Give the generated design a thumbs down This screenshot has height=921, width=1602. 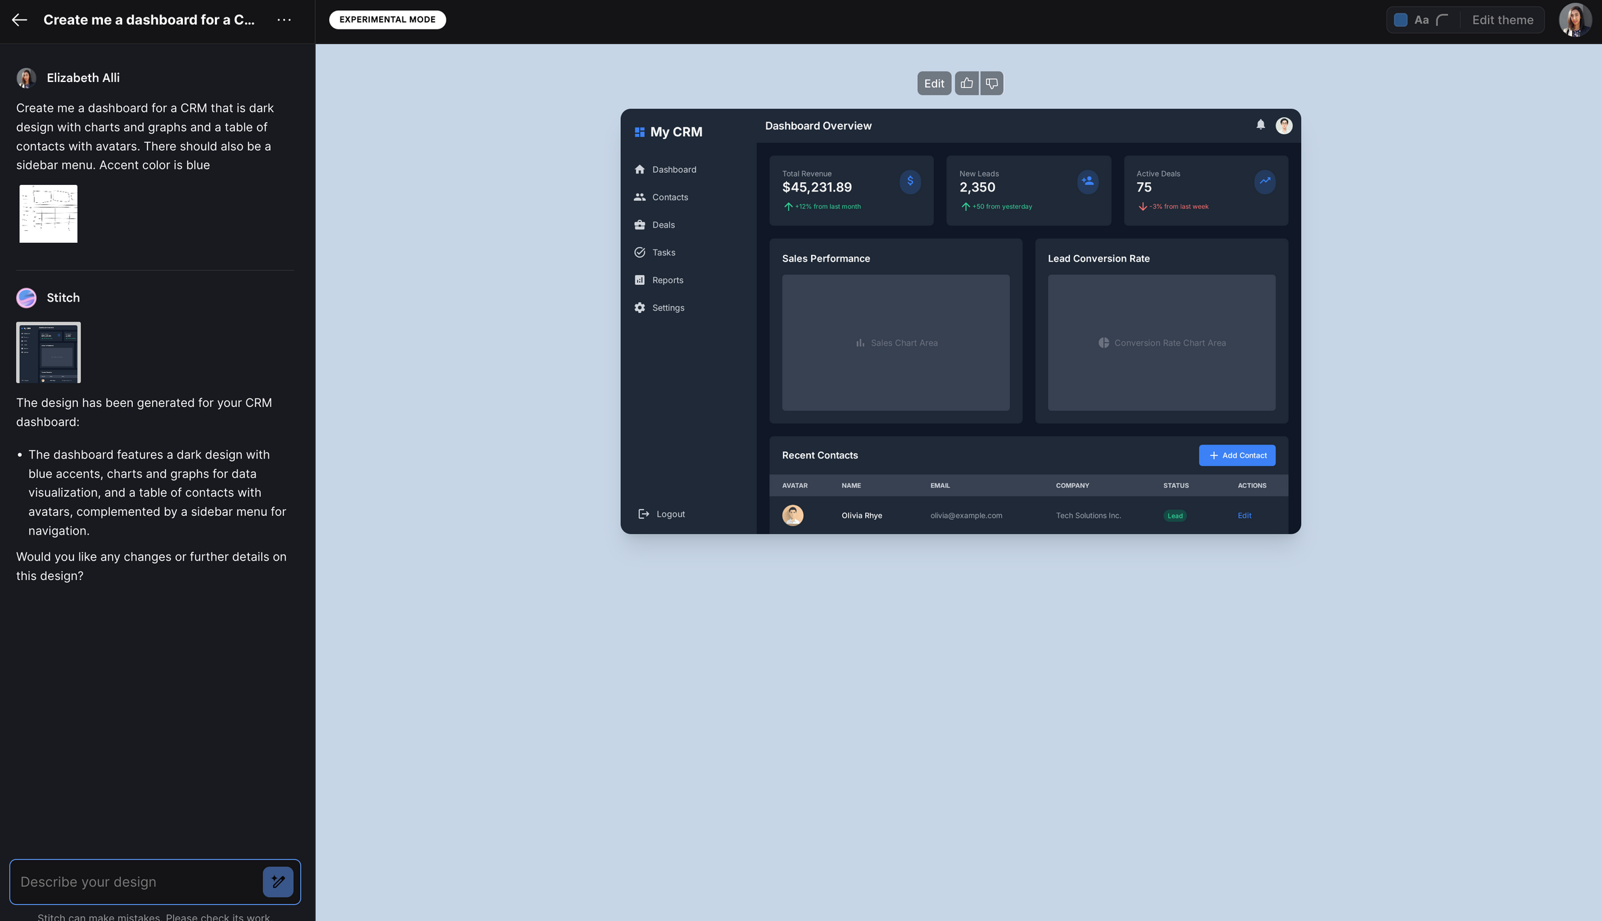(991, 83)
